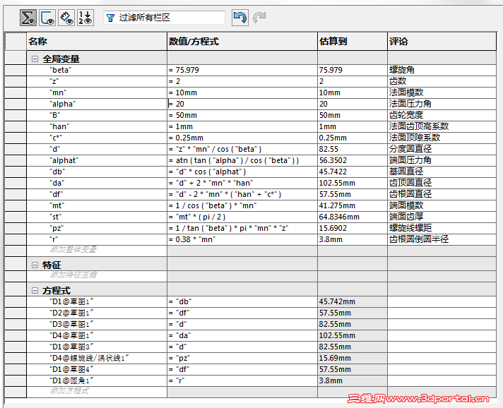Click the 估算到 column header
The width and height of the screenshot is (503, 408).
[353, 42]
